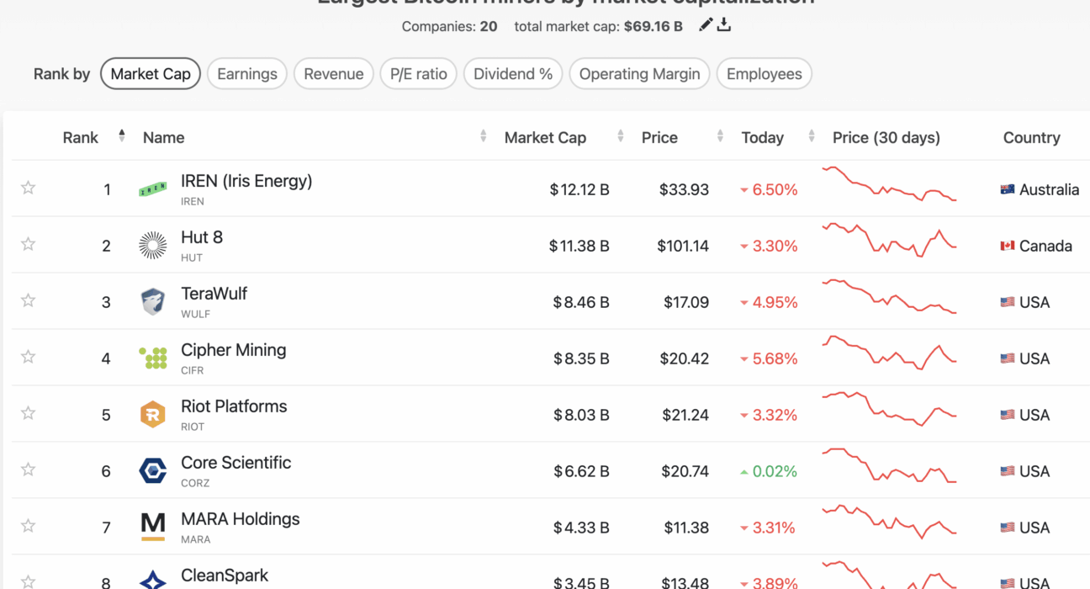Click the IREN company logo
This screenshot has height=589, width=1090.
(152, 189)
